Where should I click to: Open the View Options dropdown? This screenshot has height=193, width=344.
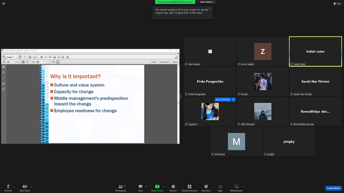coord(207,2)
